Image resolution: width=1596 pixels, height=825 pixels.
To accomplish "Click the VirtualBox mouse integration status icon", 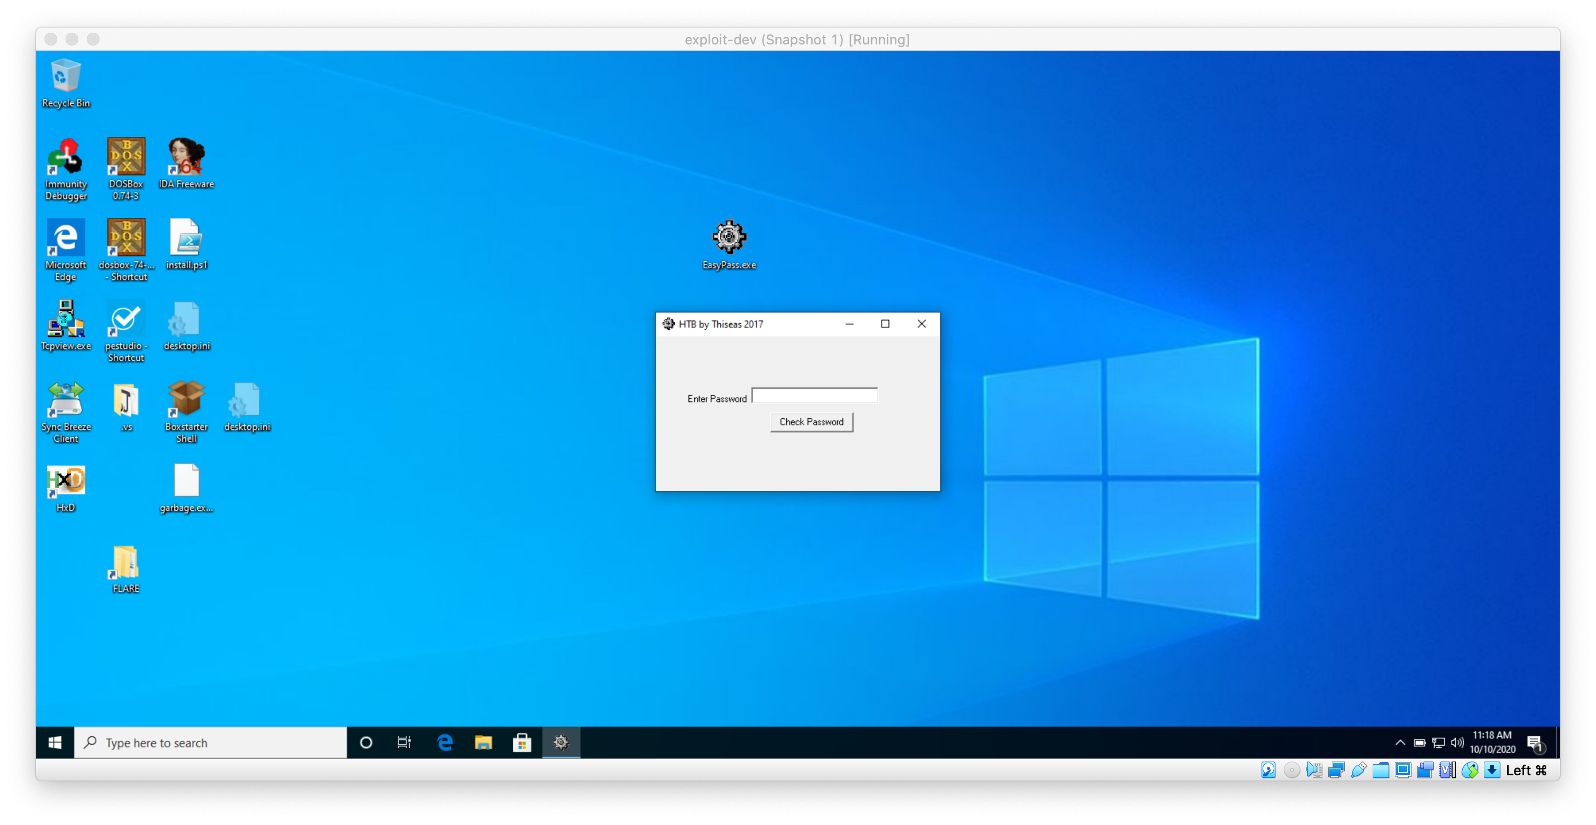I will pyautogui.click(x=1470, y=770).
